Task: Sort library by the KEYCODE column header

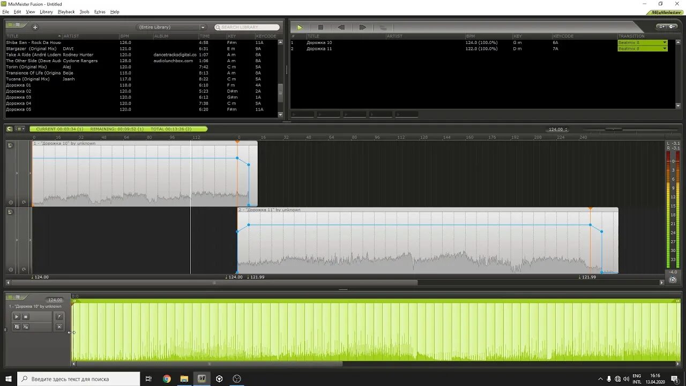Action: 266,36
